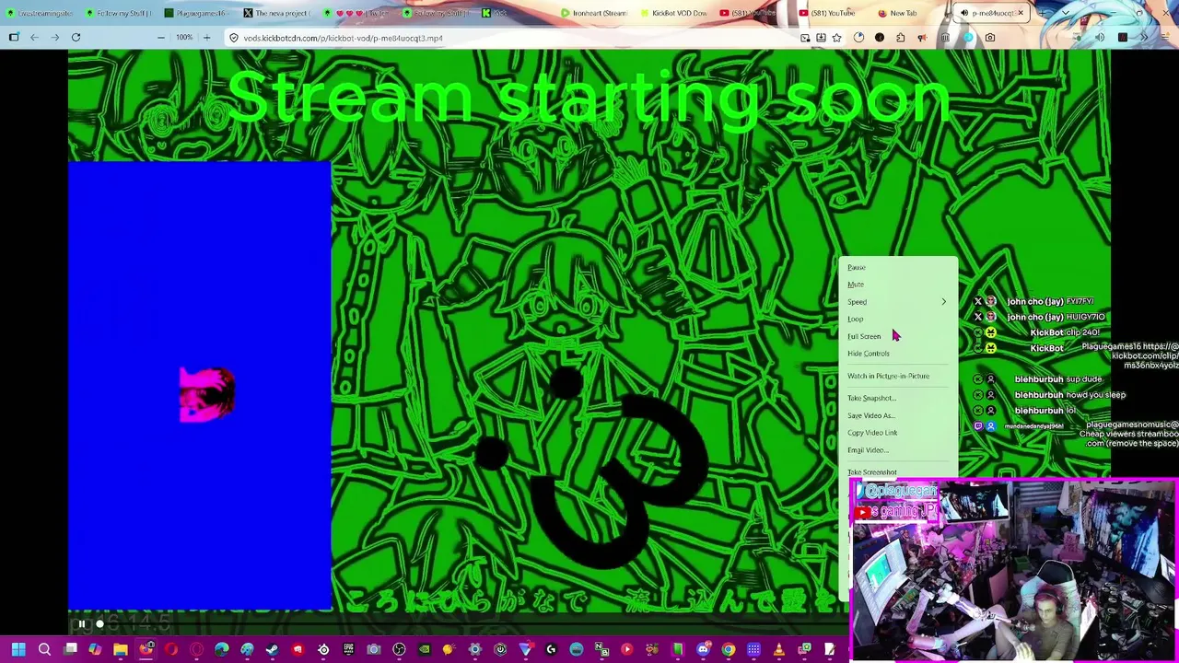Open File Explorer from the taskbar
Image resolution: width=1179 pixels, height=663 pixels.
point(120,649)
